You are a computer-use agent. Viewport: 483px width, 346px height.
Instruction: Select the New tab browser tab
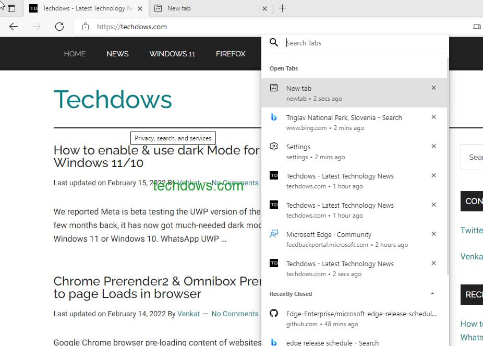pos(211,9)
